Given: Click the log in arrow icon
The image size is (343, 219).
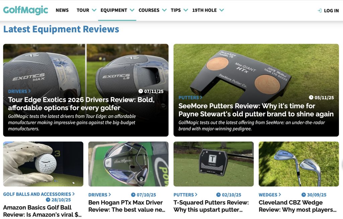Looking at the screenshot, I should tap(320, 11).
